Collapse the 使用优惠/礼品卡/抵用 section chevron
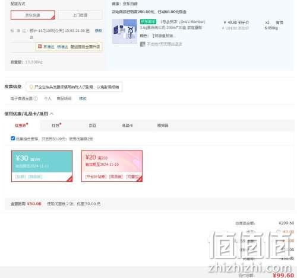Image resolution: width=297 pixels, height=278 pixels. (x=52, y=114)
